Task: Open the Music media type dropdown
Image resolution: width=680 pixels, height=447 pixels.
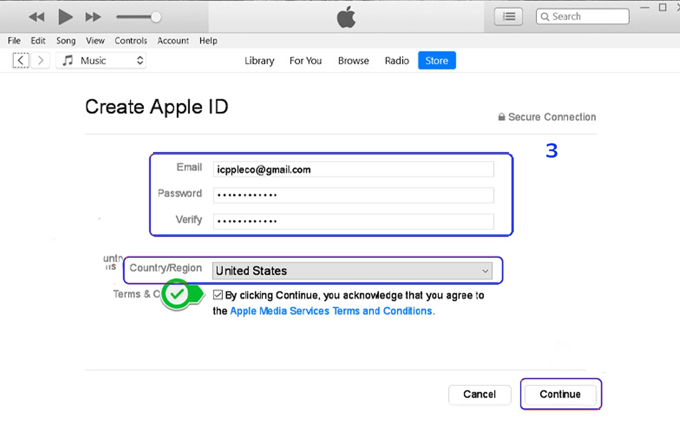Action: tap(101, 60)
